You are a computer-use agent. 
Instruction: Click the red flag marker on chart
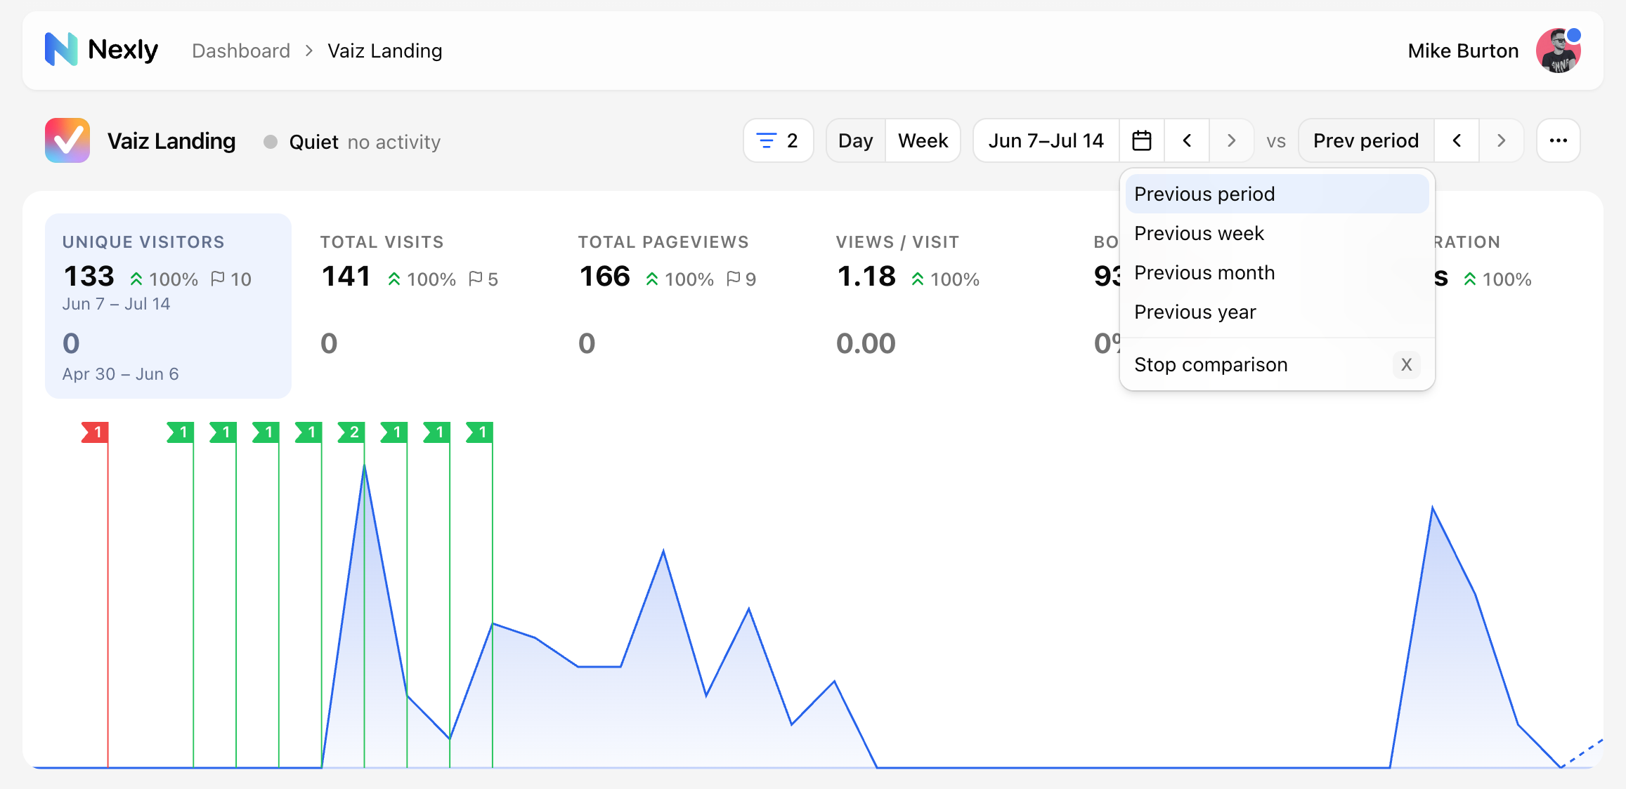pyautogui.click(x=95, y=432)
